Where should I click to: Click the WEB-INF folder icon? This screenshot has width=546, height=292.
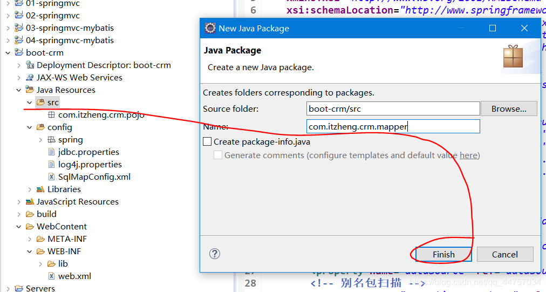41,251
